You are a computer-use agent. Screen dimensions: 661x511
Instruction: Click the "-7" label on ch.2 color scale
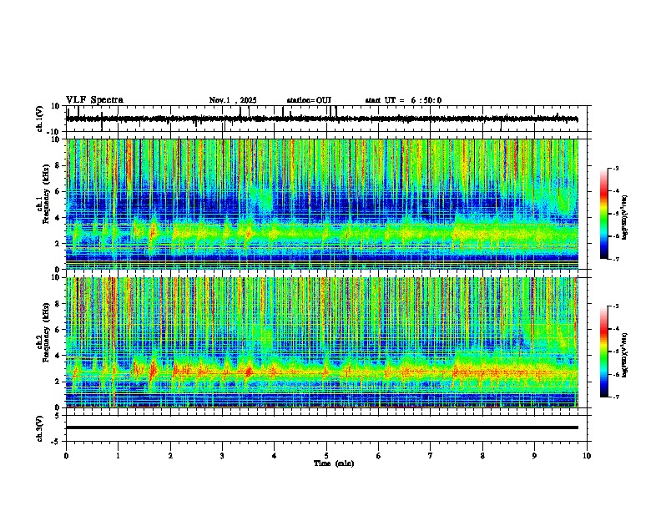coord(615,397)
